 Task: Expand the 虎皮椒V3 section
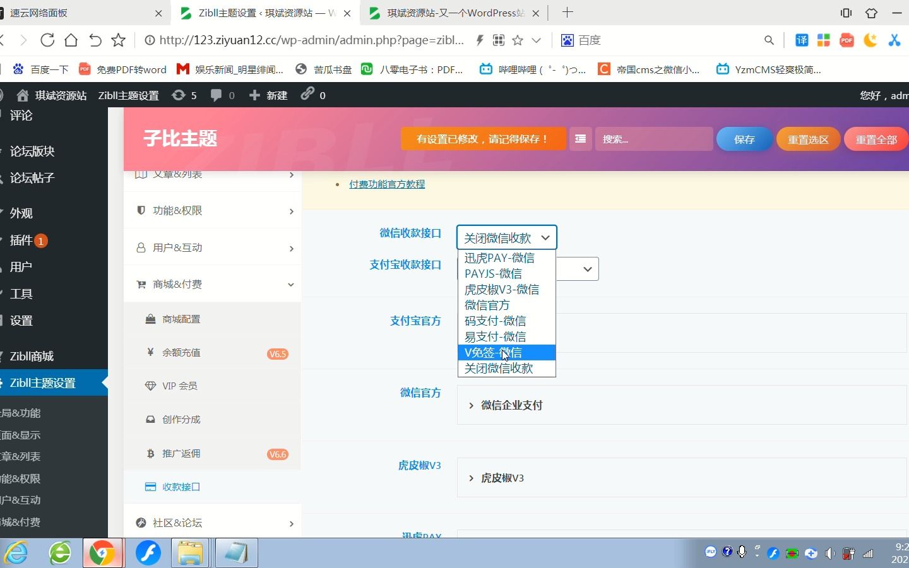[x=682, y=478]
